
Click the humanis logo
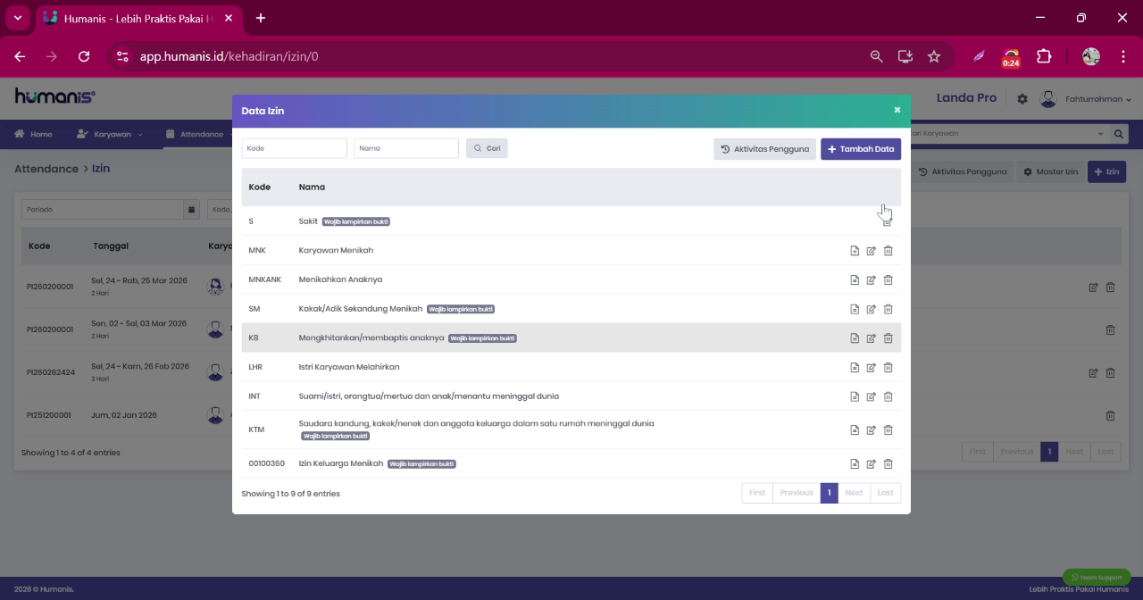(54, 96)
